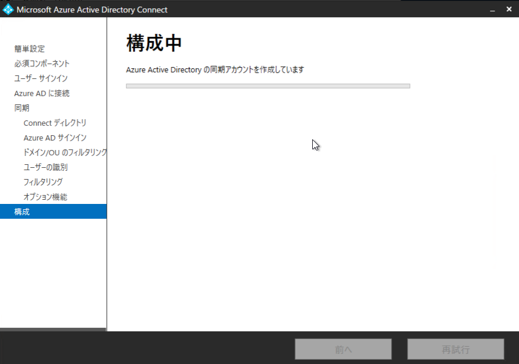Select 簡単設定 in the sidebar
The height and width of the screenshot is (364, 519).
(30, 49)
